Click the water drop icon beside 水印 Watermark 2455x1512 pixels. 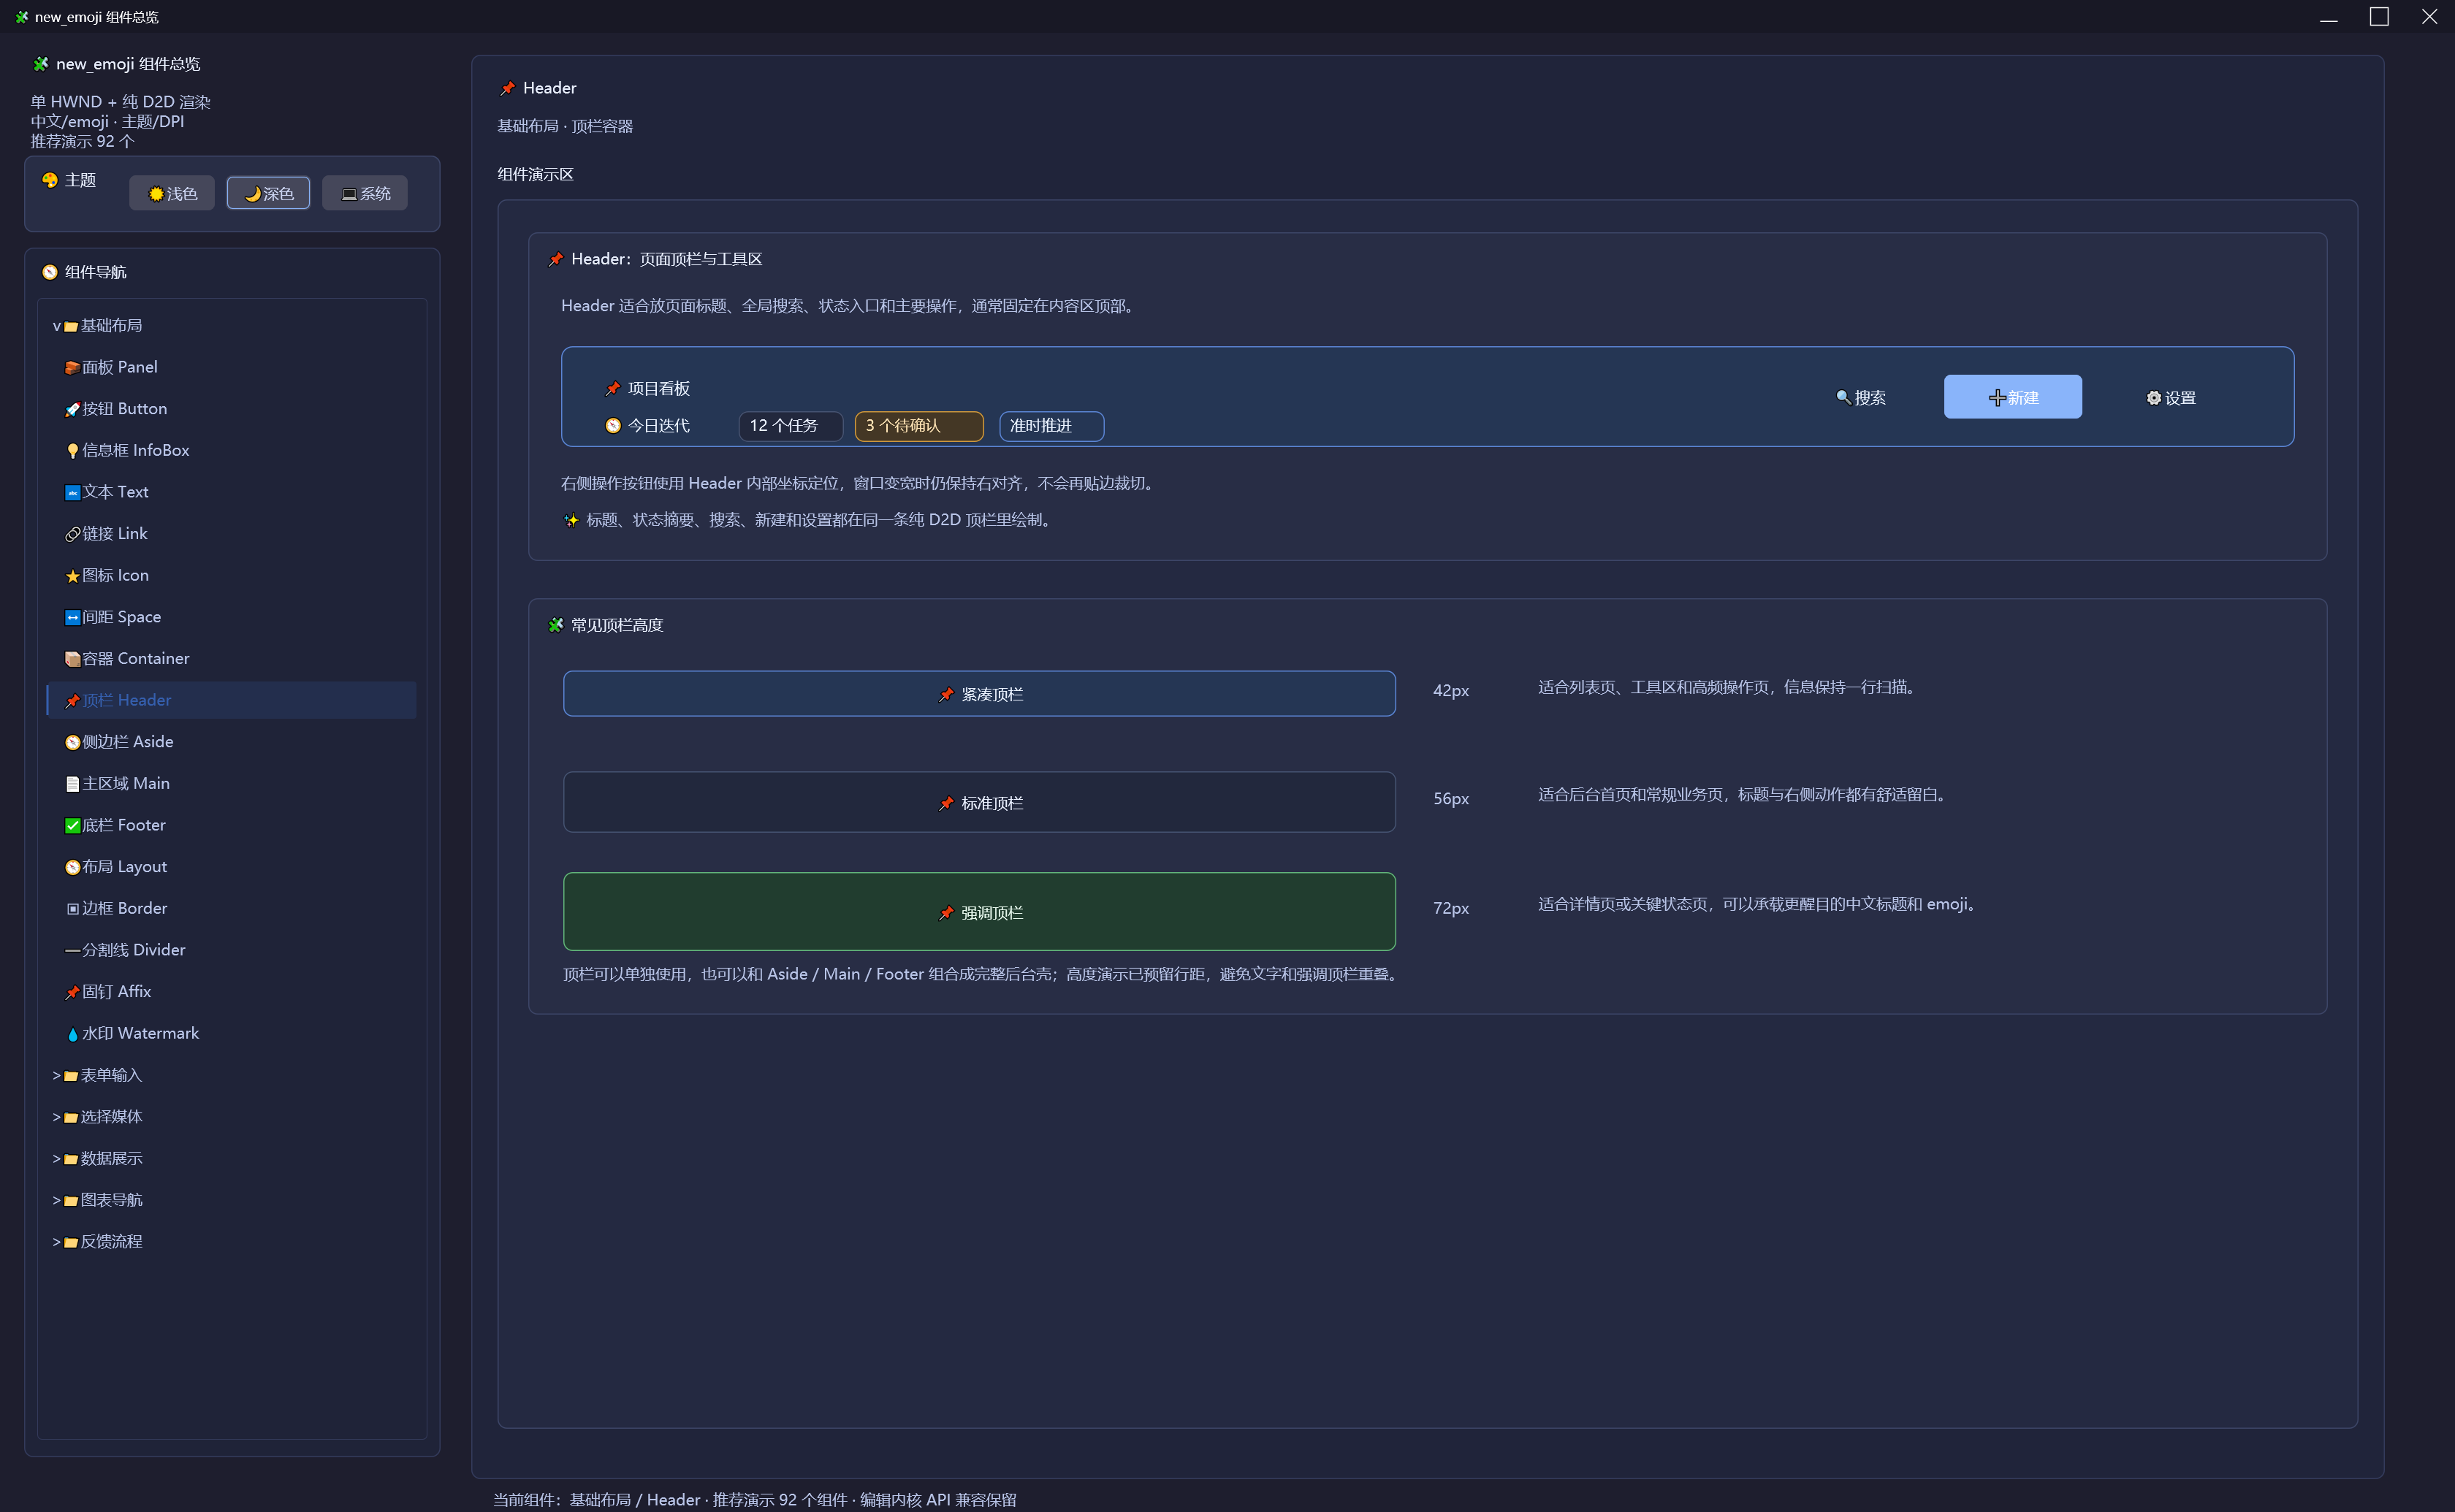point(72,1034)
